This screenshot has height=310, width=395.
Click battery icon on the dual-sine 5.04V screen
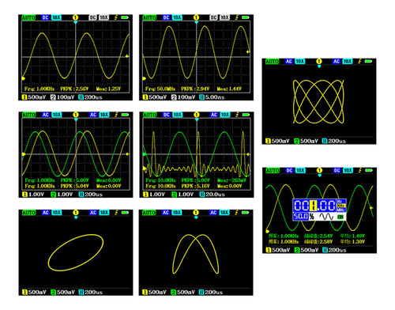click(x=125, y=115)
